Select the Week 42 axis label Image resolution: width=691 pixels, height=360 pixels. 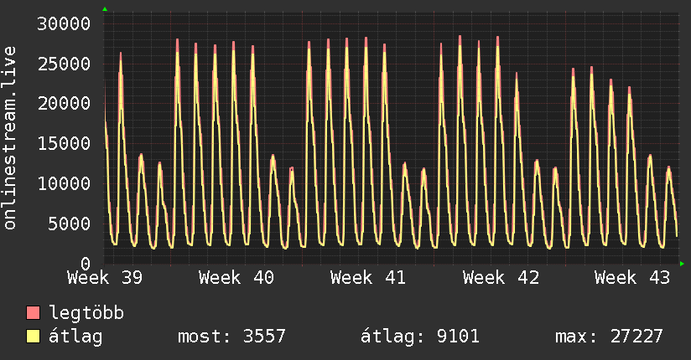[x=501, y=278]
